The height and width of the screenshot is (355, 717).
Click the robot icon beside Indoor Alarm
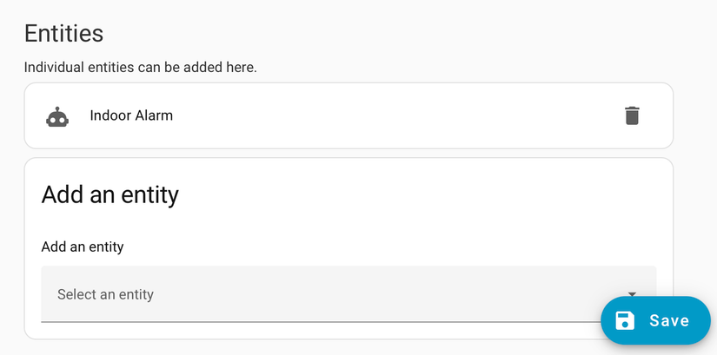click(57, 116)
